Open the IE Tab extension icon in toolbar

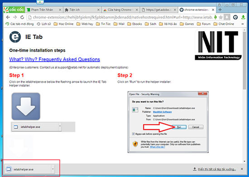coord(235,17)
